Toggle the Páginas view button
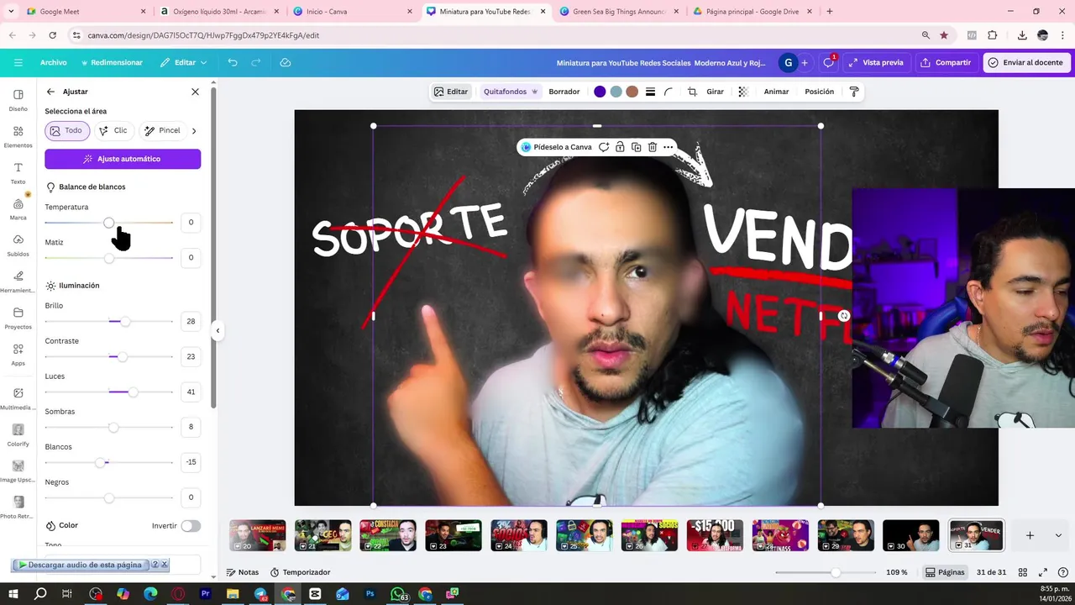The height and width of the screenshot is (605, 1075). [x=946, y=572]
